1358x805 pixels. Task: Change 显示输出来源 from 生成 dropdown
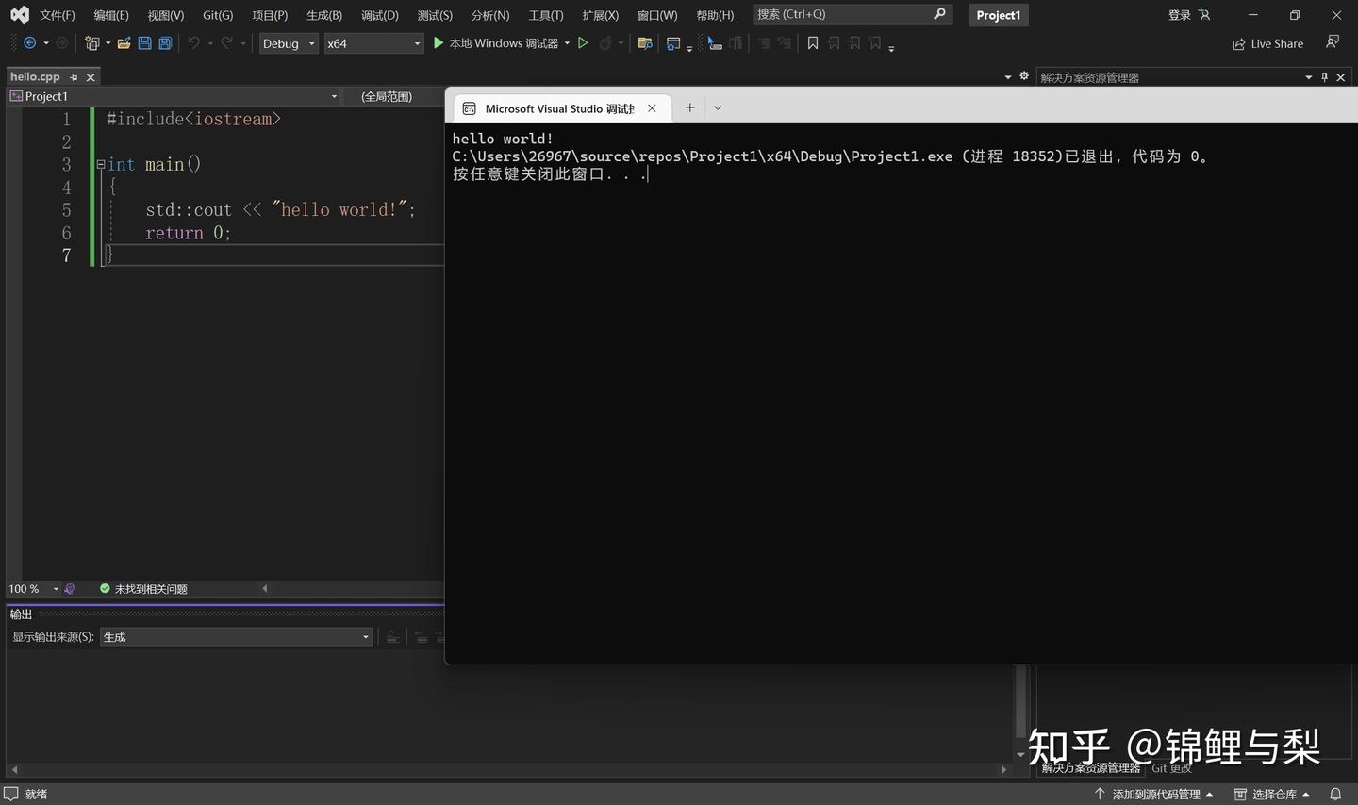coord(365,636)
